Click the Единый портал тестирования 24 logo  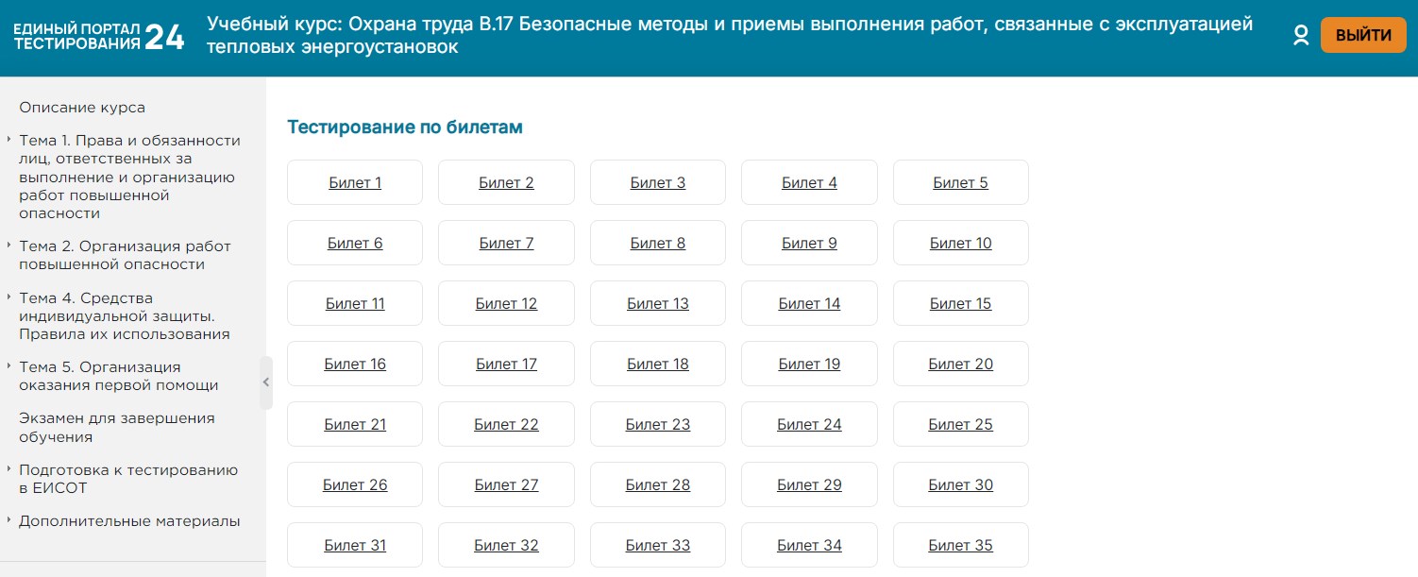click(98, 37)
